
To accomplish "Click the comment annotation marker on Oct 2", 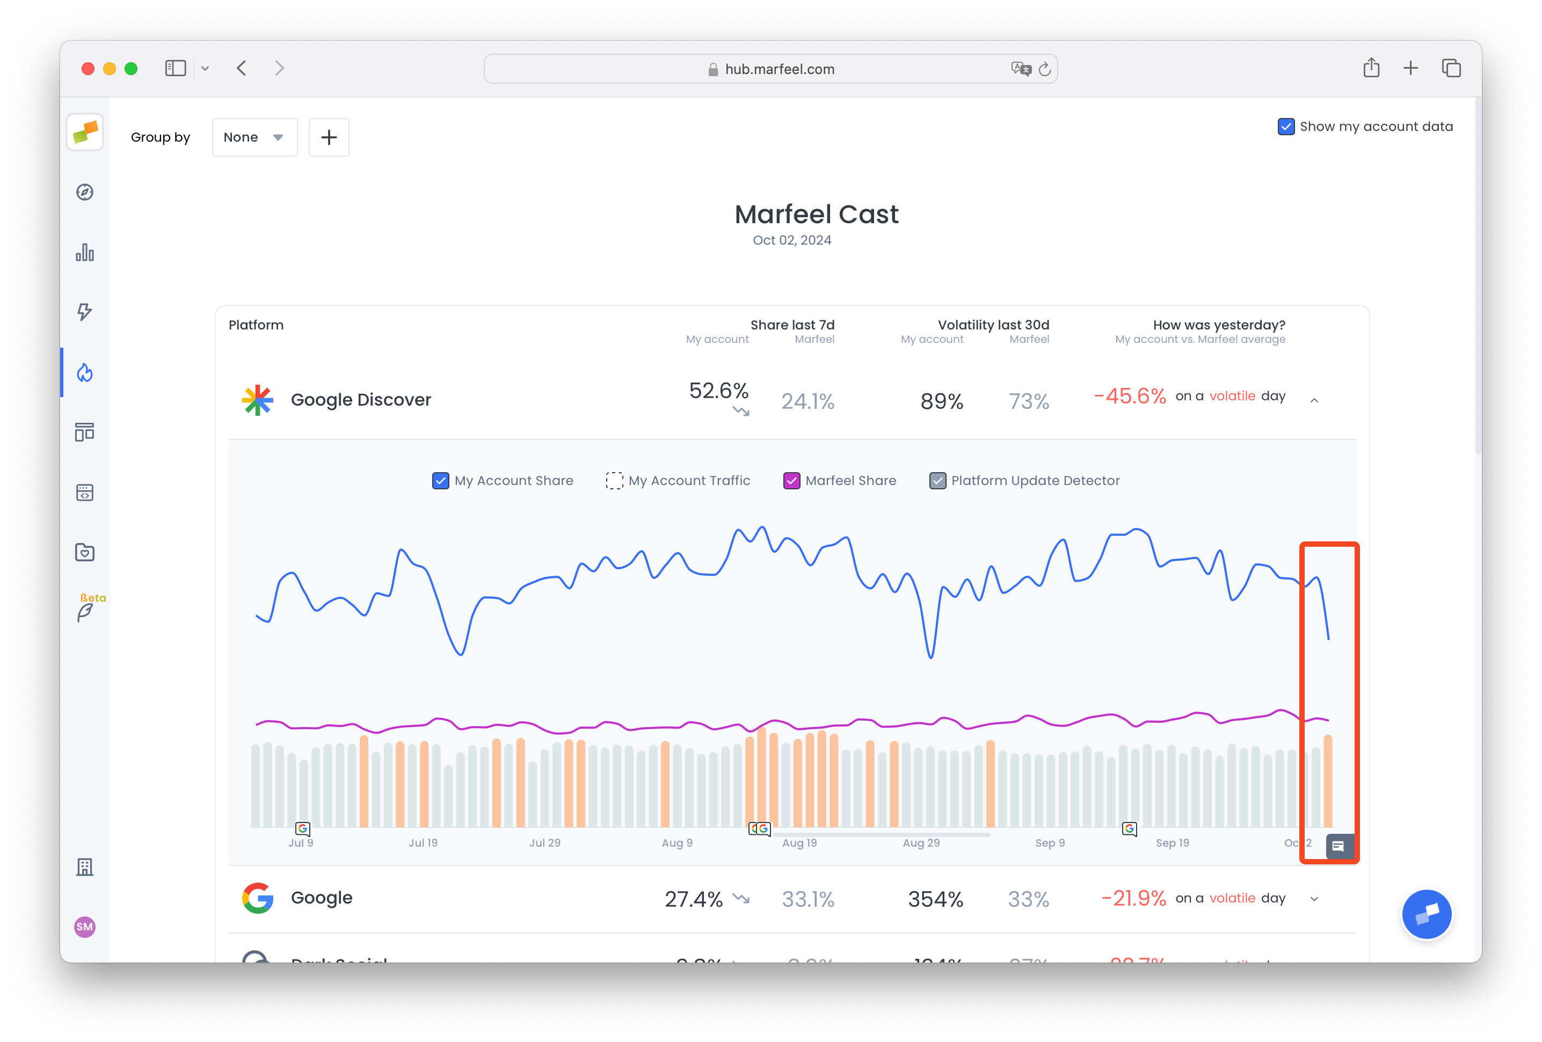I will pos(1339,846).
